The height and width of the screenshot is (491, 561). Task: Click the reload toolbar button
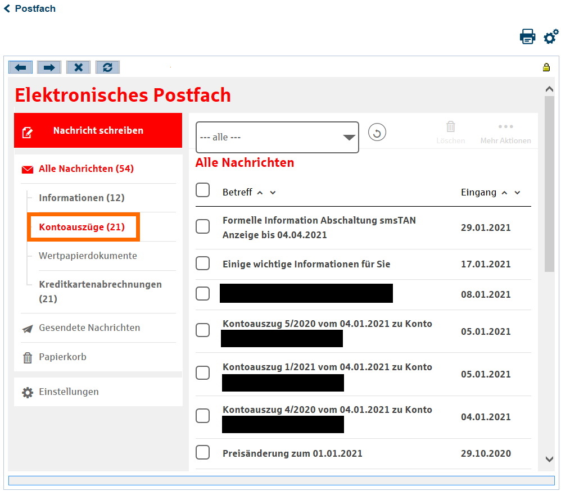click(107, 67)
